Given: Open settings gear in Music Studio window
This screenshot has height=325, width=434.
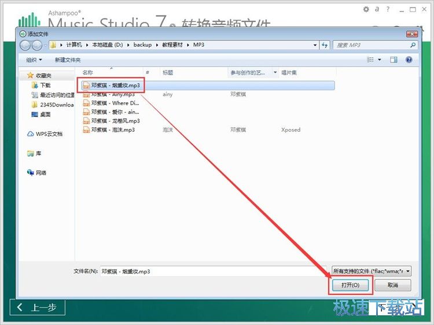Looking at the screenshot, I should (366, 9).
